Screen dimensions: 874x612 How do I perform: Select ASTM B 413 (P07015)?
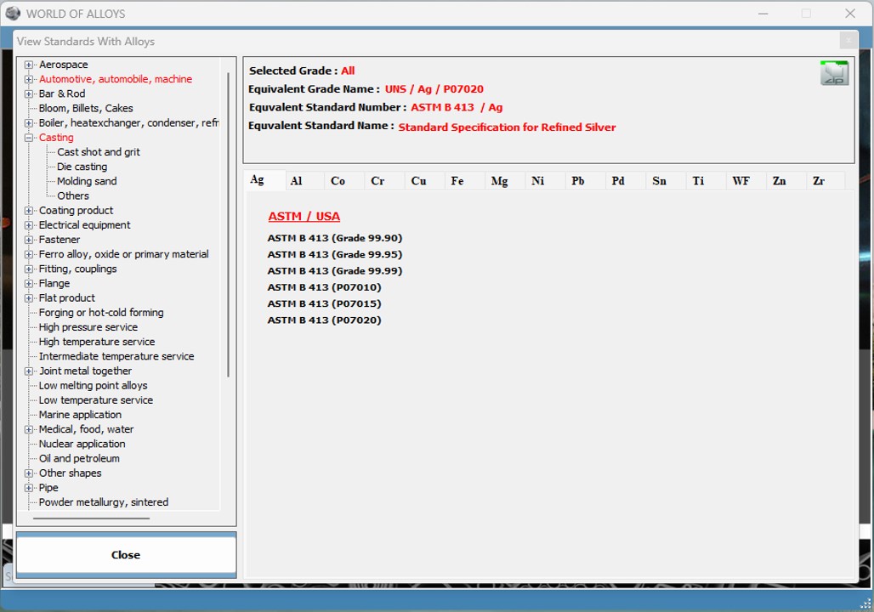[x=325, y=303]
